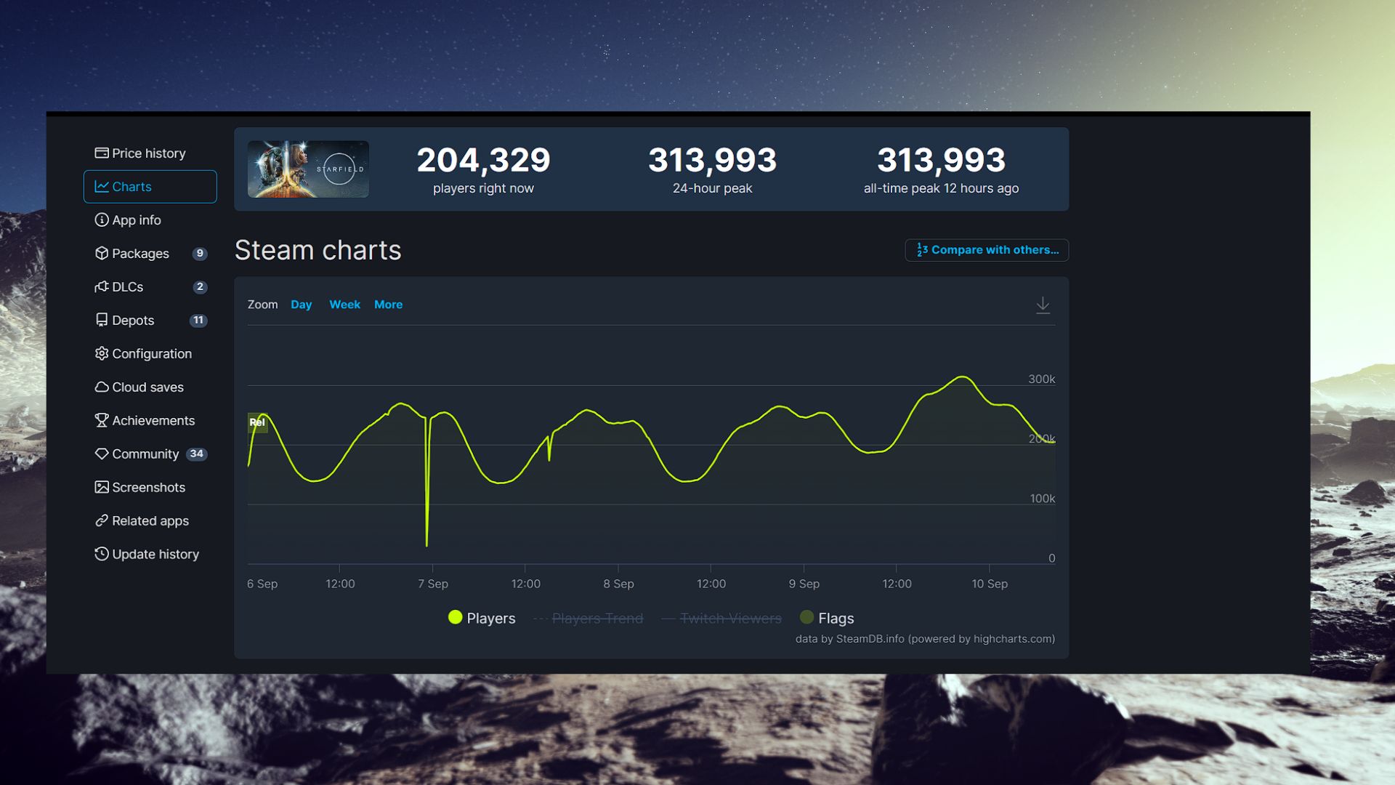Set chart zoom to Week
The width and height of the screenshot is (1395, 785).
tap(344, 305)
